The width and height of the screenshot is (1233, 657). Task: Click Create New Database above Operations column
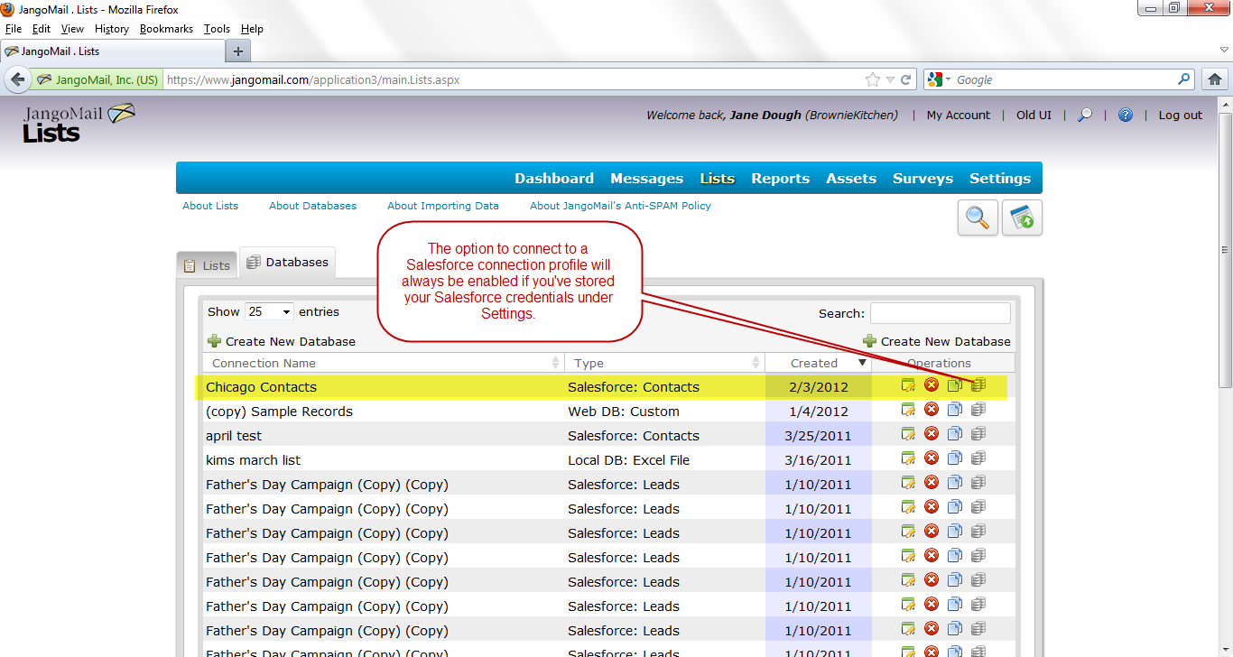coord(937,341)
